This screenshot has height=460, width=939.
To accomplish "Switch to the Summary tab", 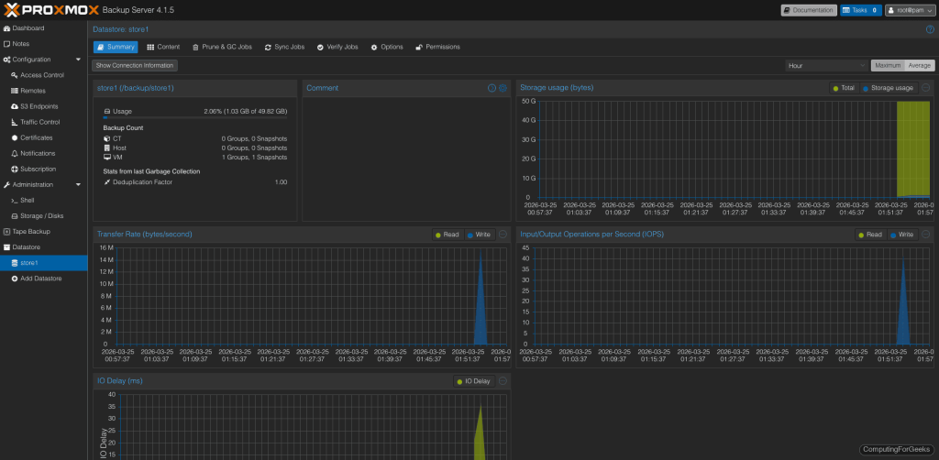I will pyautogui.click(x=116, y=48).
